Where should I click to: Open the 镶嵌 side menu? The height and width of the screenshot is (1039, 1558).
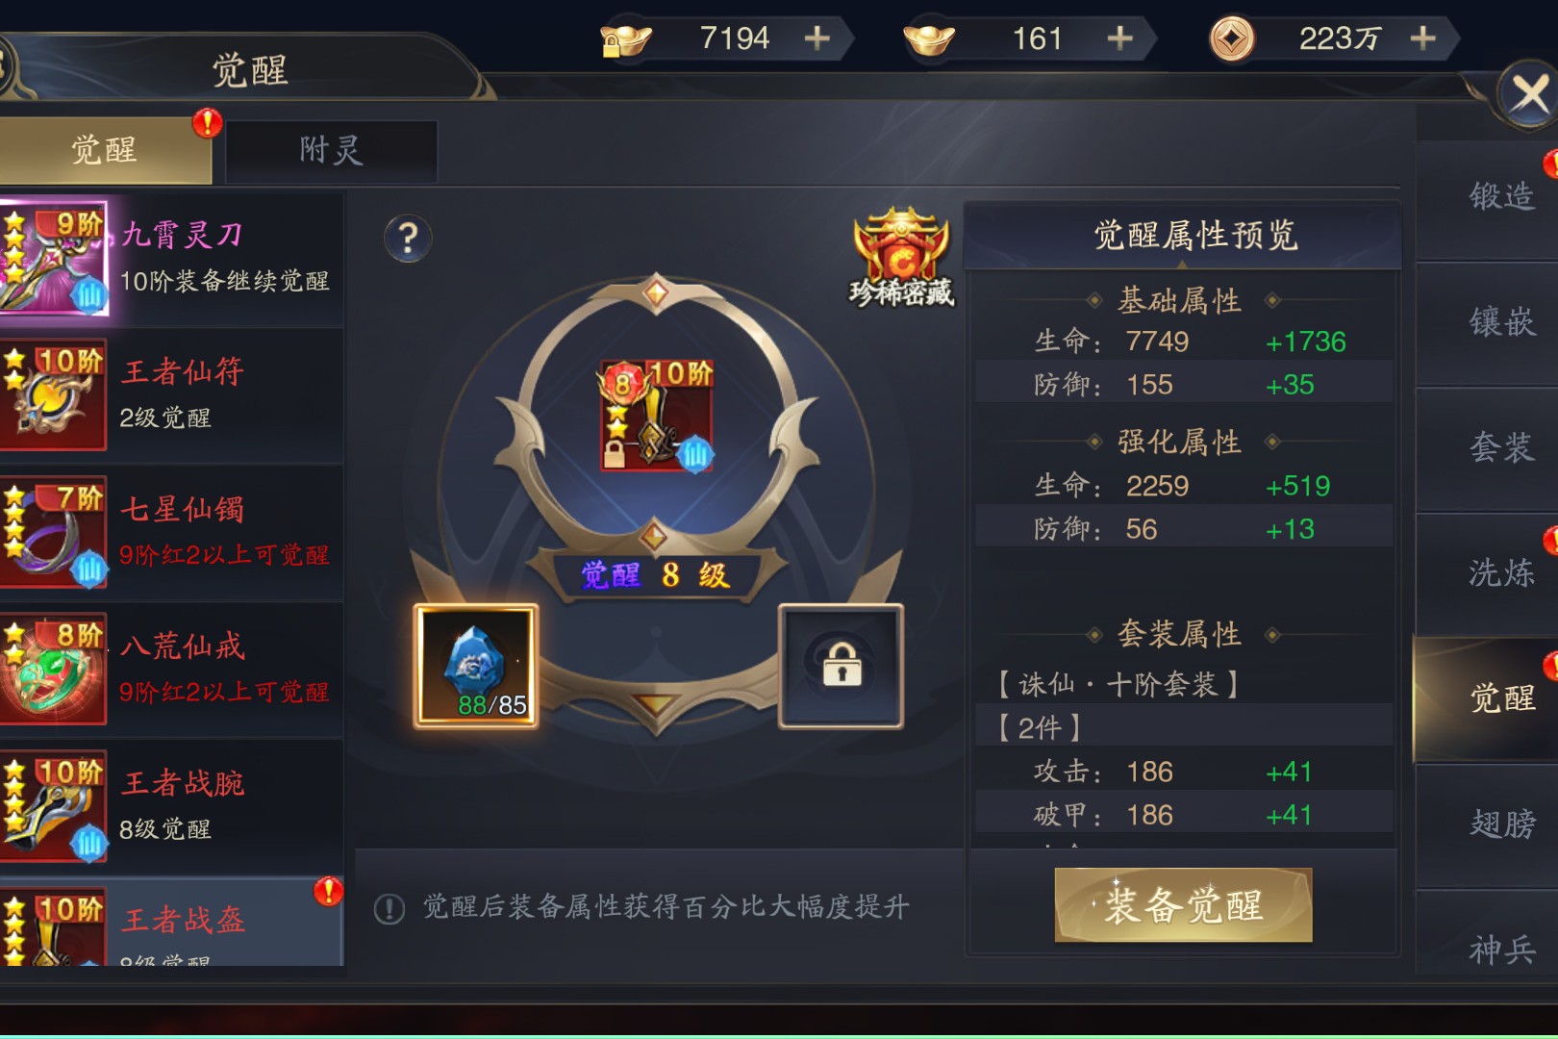[1500, 322]
